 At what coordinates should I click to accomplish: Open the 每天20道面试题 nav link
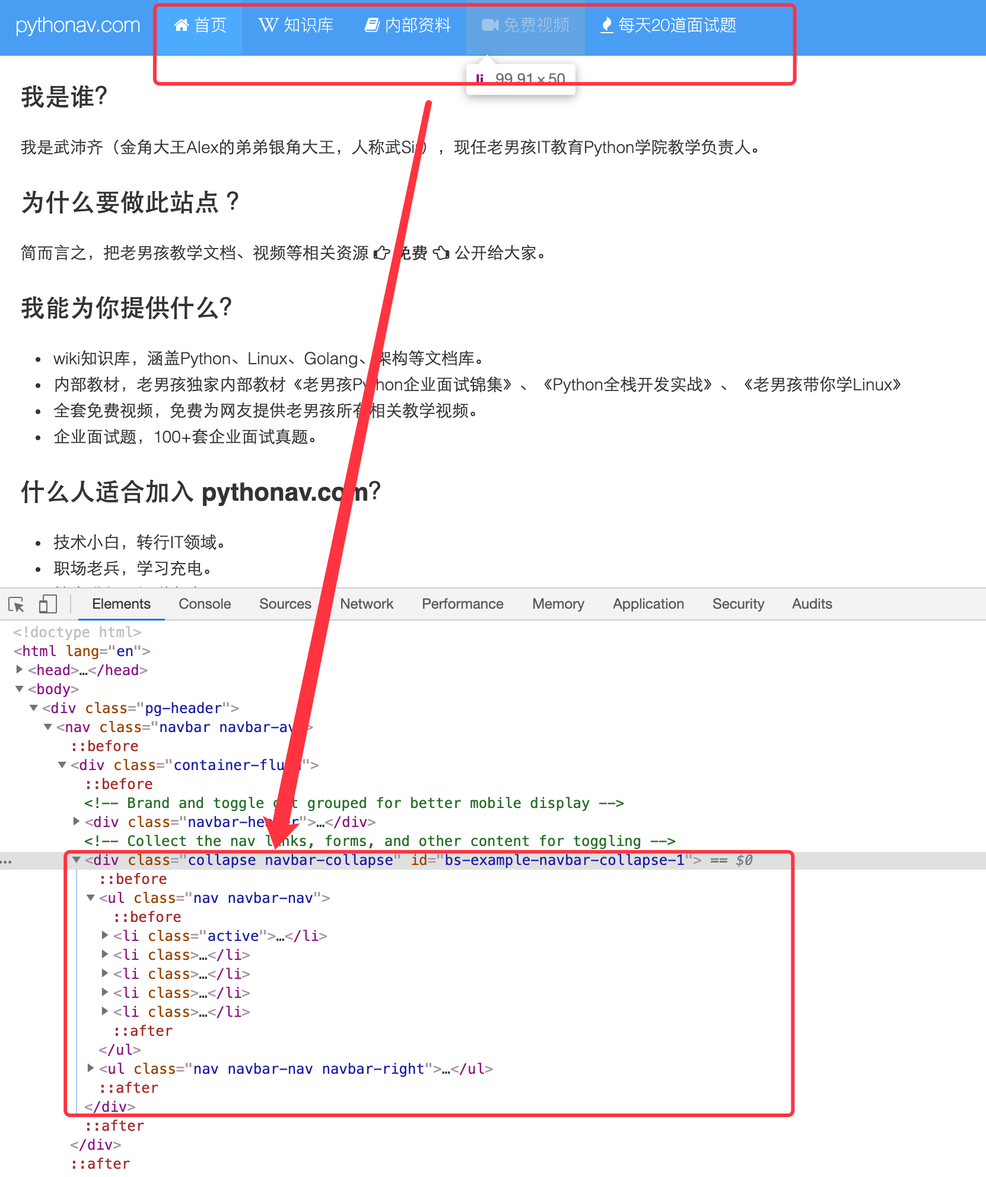676,26
